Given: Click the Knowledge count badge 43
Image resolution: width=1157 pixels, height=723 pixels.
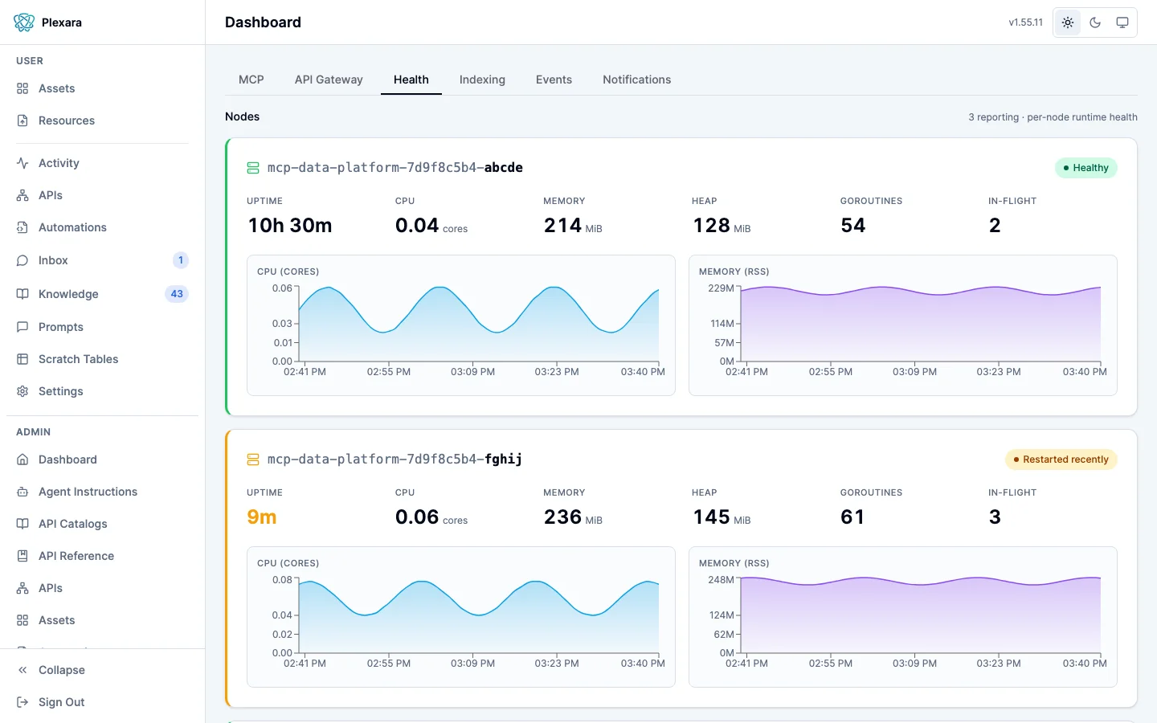Looking at the screenshot, I should (x=177, y=294).
